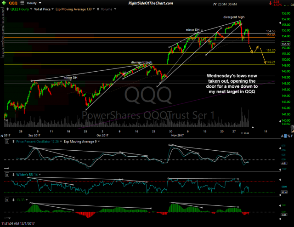Click the 'divergent high' label in October

coord(141,62)
